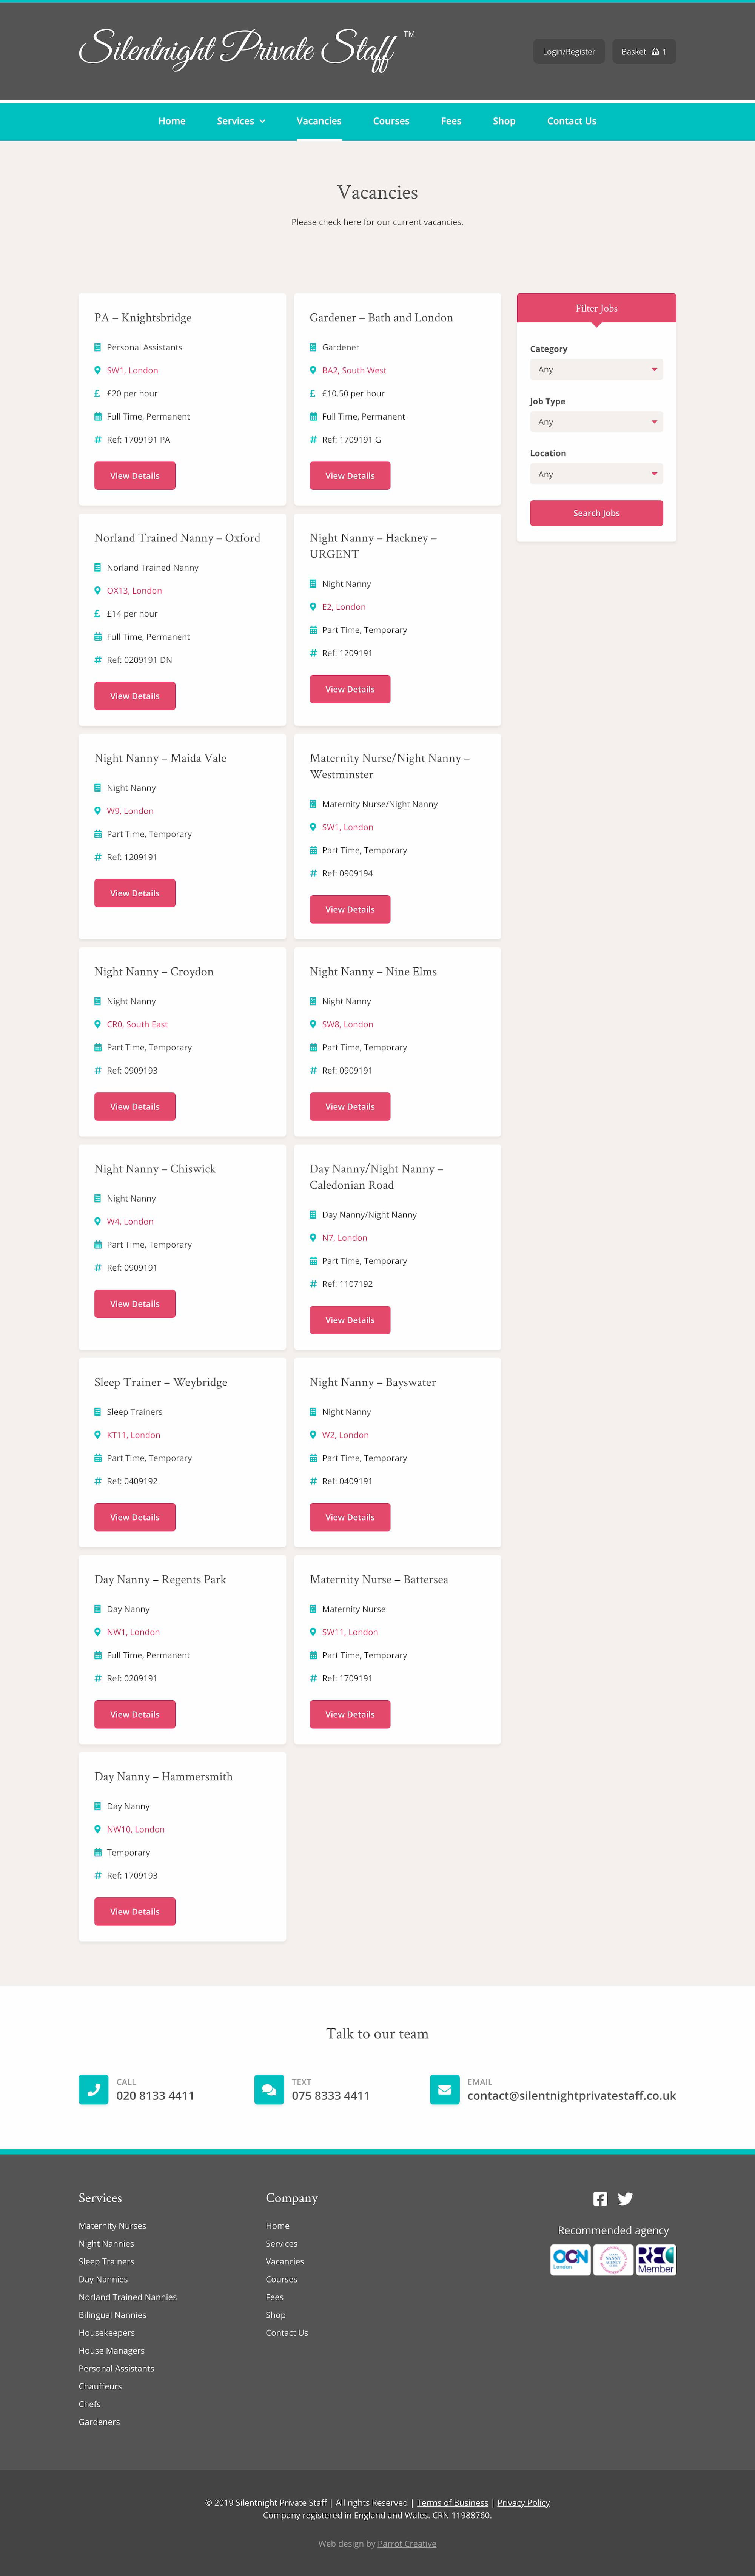Open the Job Type dropdown

point(596,421)
